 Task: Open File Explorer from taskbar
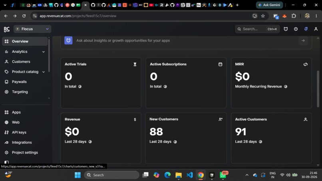[x=179, y=175]
